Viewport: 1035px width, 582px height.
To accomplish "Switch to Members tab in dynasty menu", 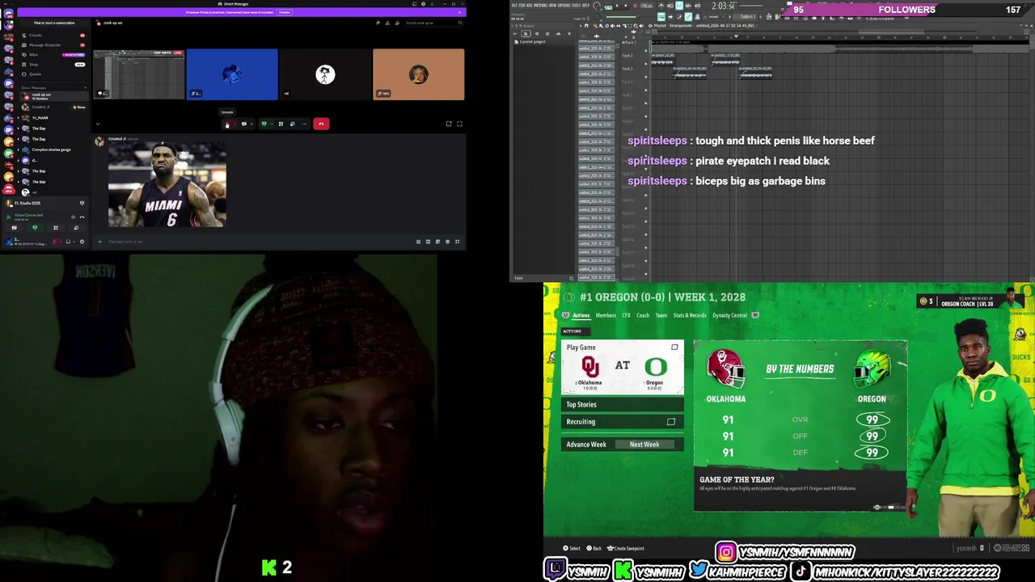I will (606, 315).
